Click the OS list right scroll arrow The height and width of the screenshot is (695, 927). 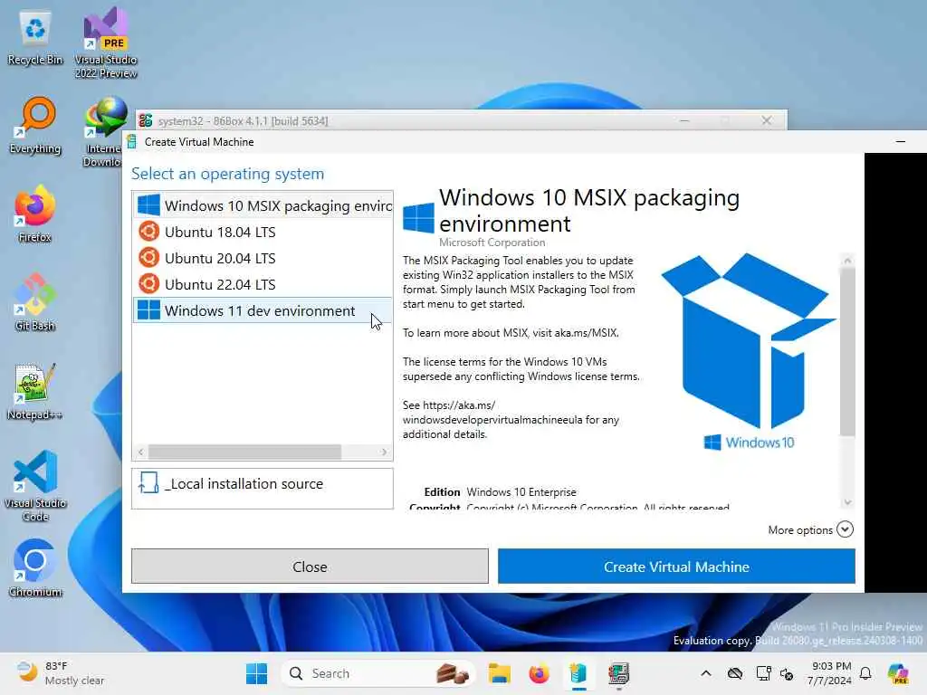tap(384, 452)
